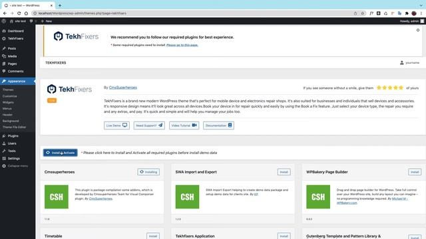Click WPBakery CSH plugin thumbnail
Image resolution: width=426 pixels, height=239 pixels.
[x=318, y=197]
